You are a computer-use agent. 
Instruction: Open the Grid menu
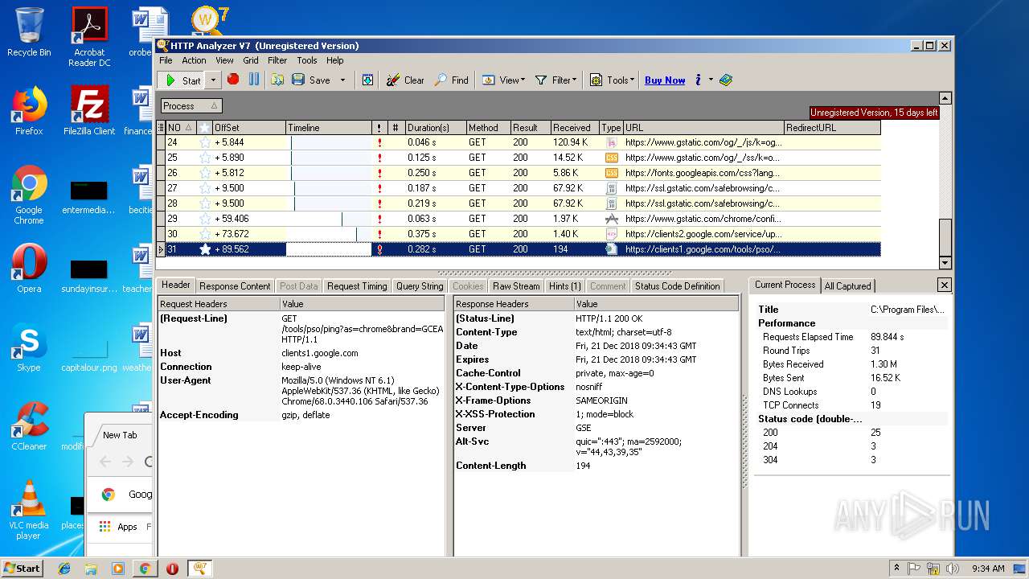point(251,60)
